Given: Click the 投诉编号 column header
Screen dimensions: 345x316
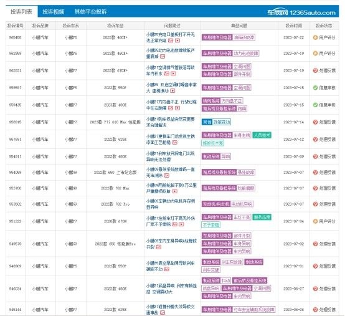Looking at the screenshot, I should tap(16, 26).
